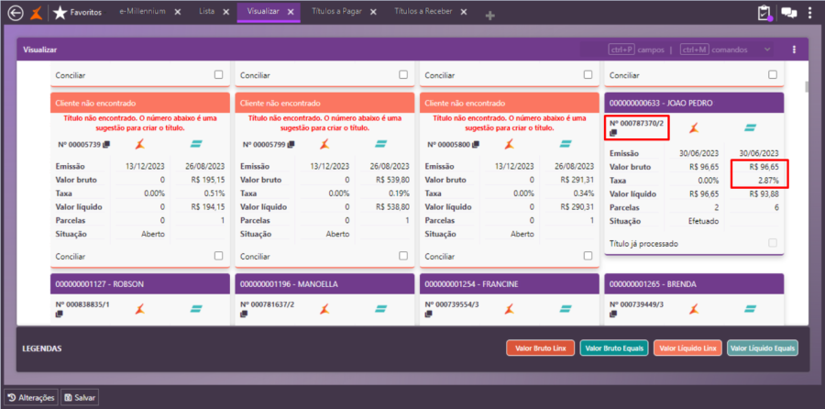Click Valor Bruto Equals legend
This screenshot has width=825, height=409.
point(615,348)
